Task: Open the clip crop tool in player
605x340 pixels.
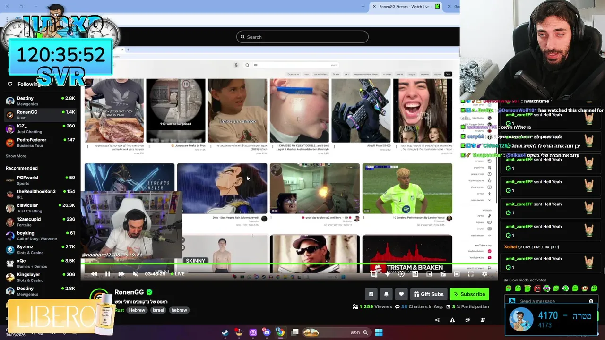Action: pyautogui.click(x=373, y=274)
